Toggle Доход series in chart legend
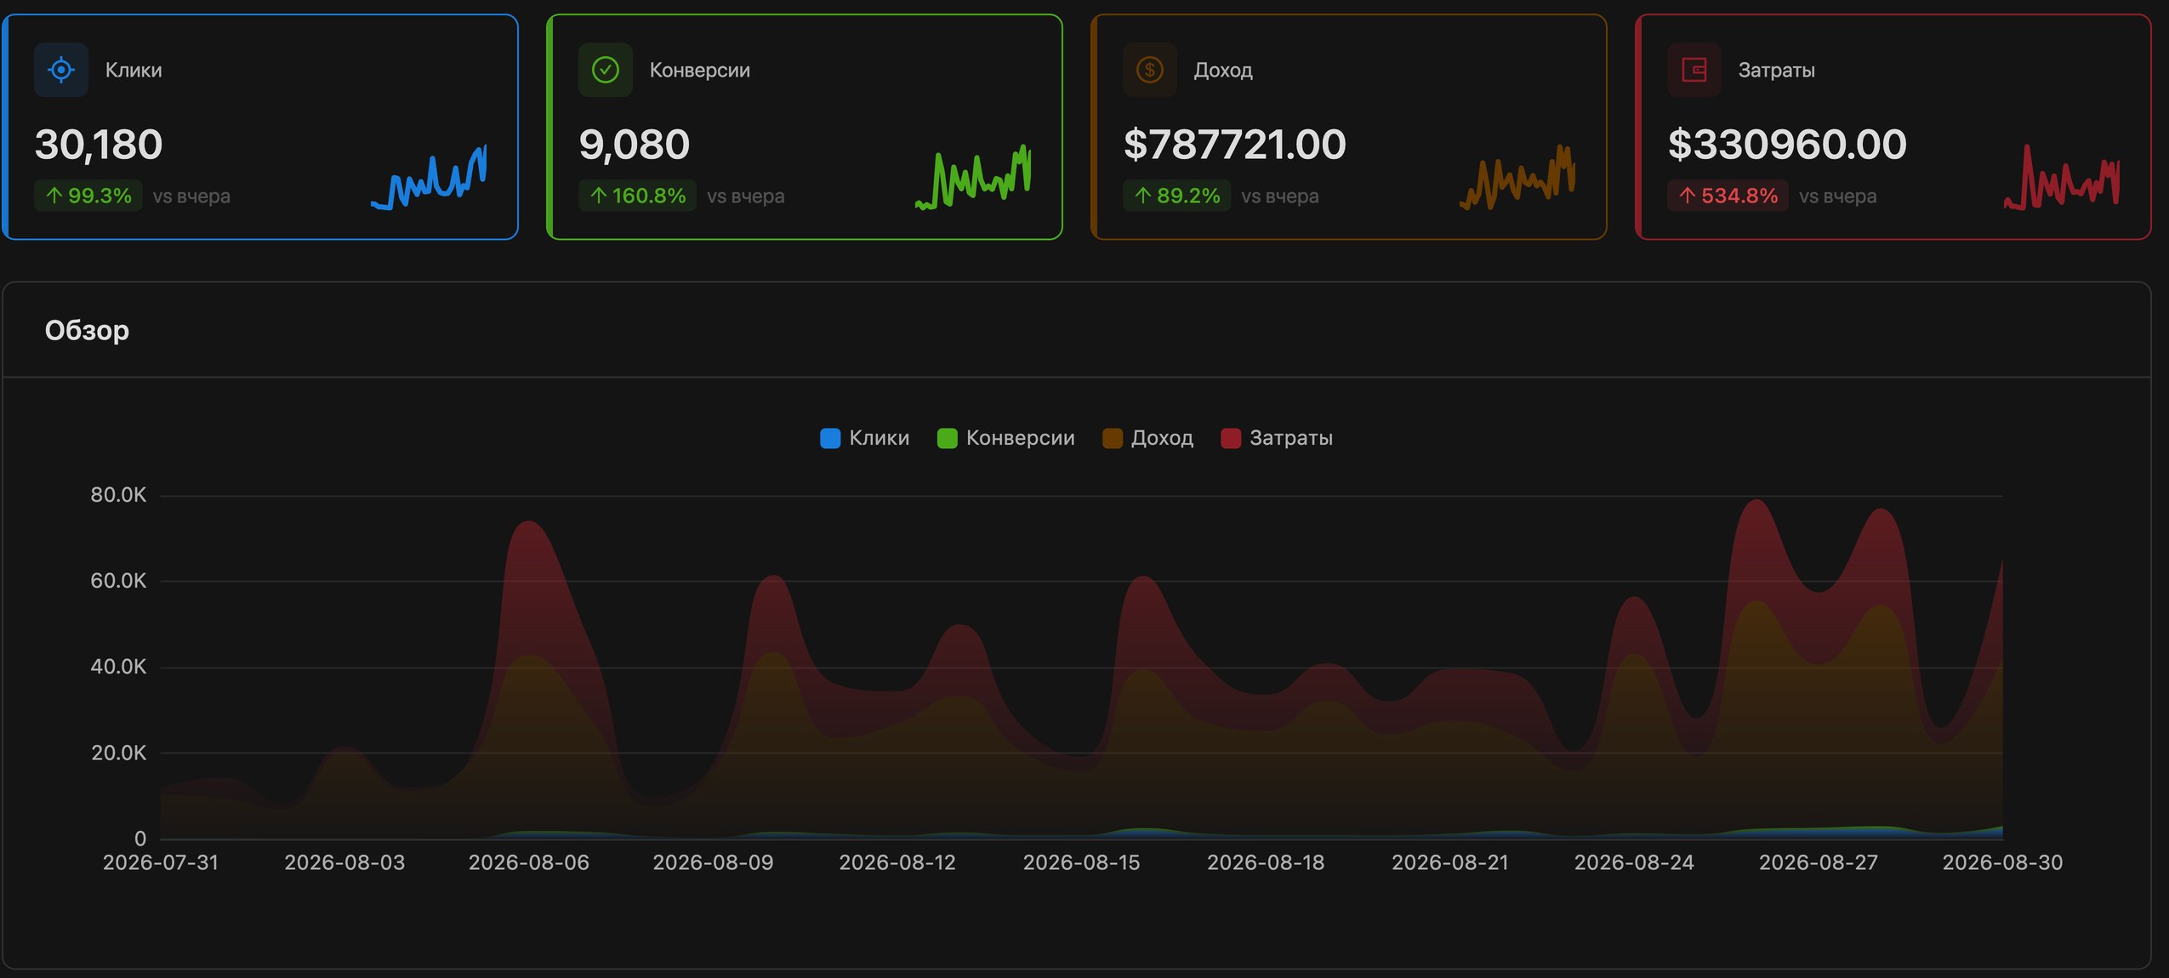 (x=1147, y=438)
